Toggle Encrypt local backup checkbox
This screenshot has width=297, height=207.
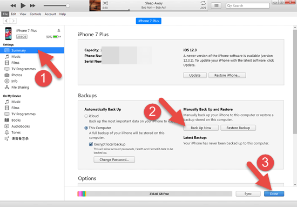(91, 144)
